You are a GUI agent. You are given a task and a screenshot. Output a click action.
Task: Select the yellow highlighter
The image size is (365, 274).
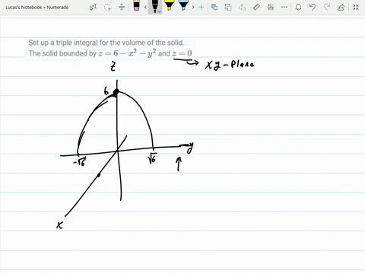[169, 5]
